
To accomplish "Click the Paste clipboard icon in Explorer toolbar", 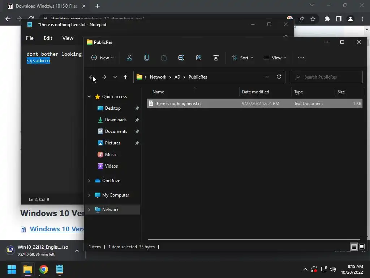I will coord(164,58).
